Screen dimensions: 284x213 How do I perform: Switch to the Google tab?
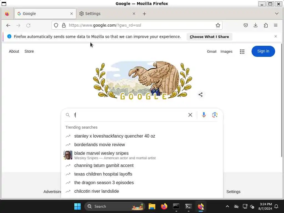(45, 14)
